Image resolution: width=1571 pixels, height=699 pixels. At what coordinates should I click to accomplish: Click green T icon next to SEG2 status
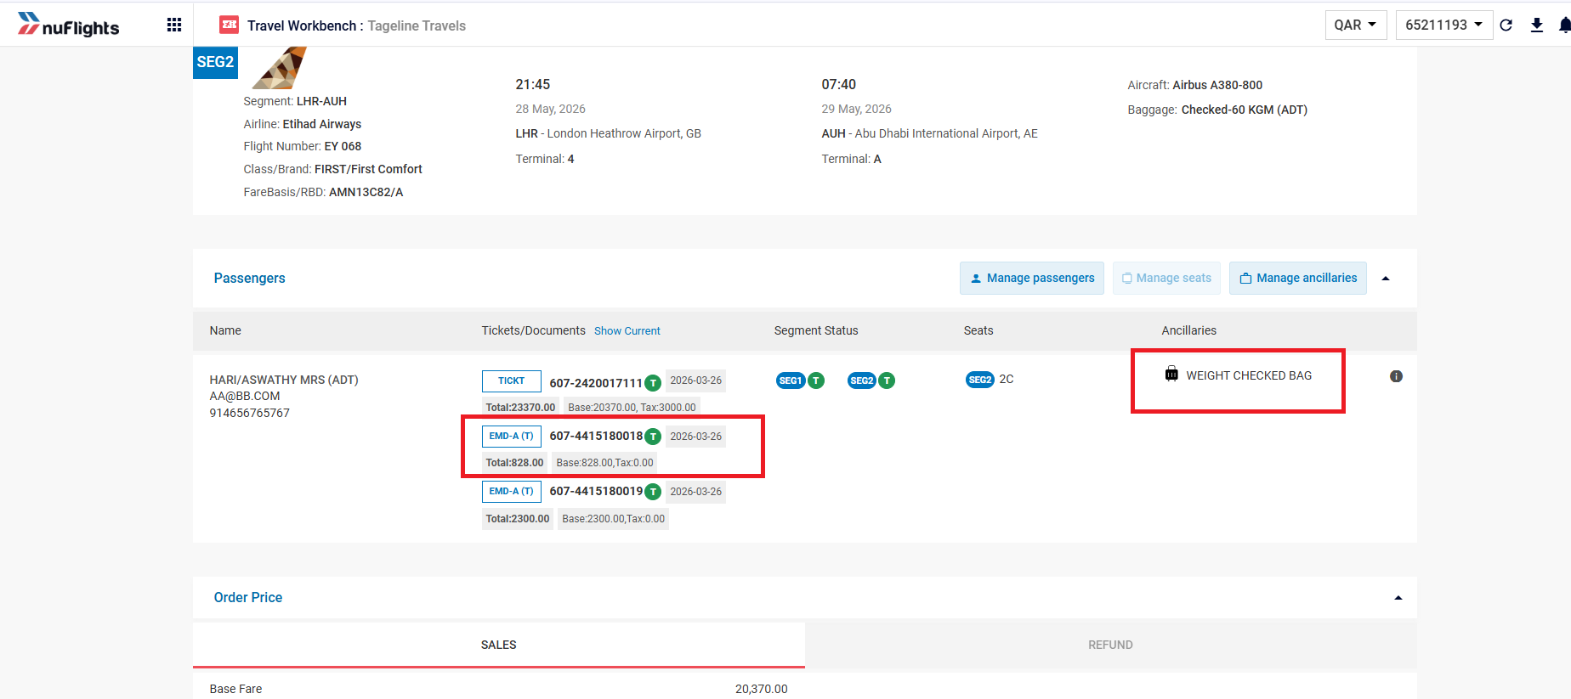pos(887,381)
